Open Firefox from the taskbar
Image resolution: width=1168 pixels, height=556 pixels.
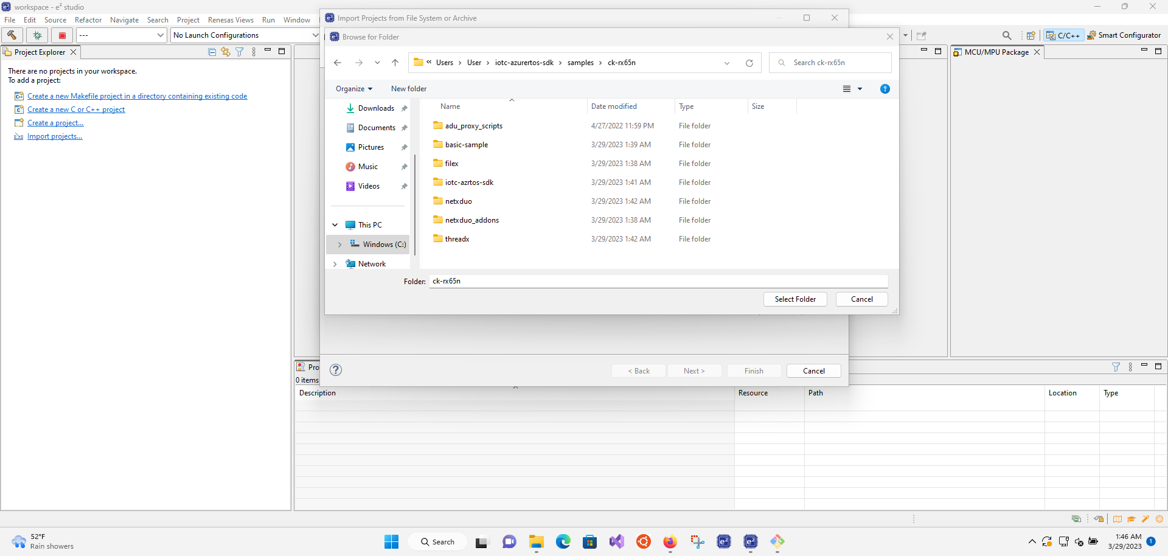click(x=670, y=541)
